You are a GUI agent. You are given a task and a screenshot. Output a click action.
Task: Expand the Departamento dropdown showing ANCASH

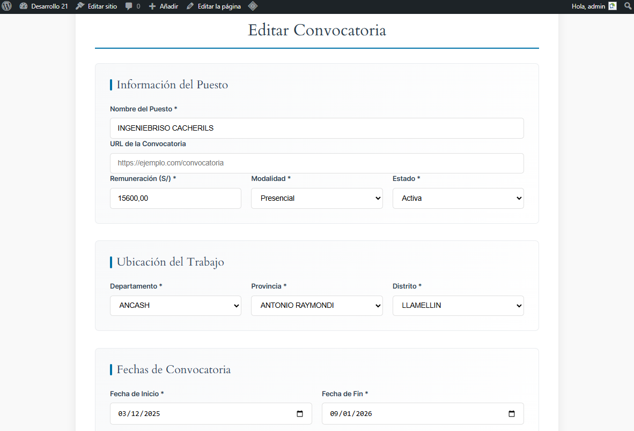(x=175, y=306)
